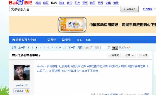Image resolution: width=156 pixels, height=95 pixels.
Task: Open the 视频 navigation link
Action: tap(85, 3)
